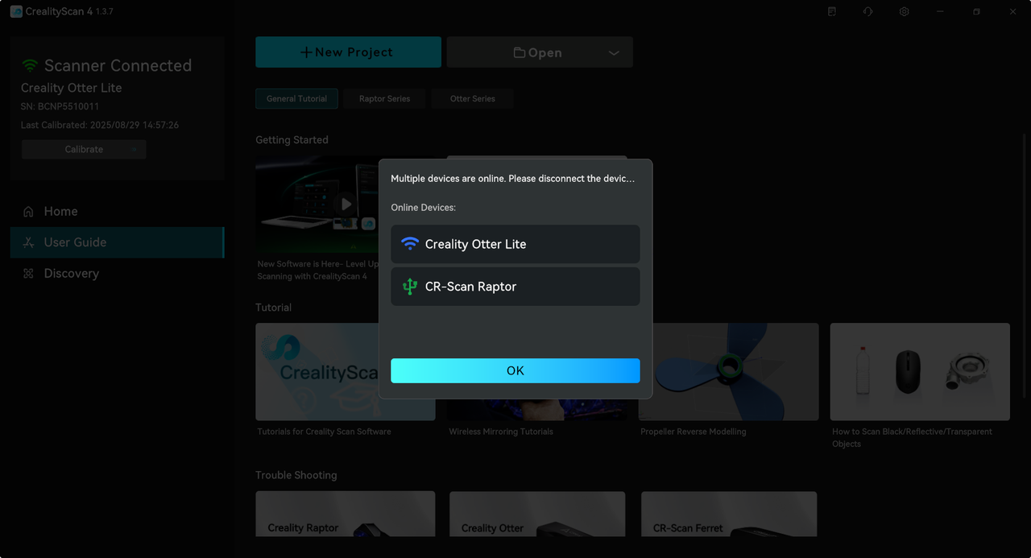This screenshot has height=558, width=1031.
Task: Click the Wi-Fi icon beside Creality Otter Lite
Action: click(x=410, y=244)
